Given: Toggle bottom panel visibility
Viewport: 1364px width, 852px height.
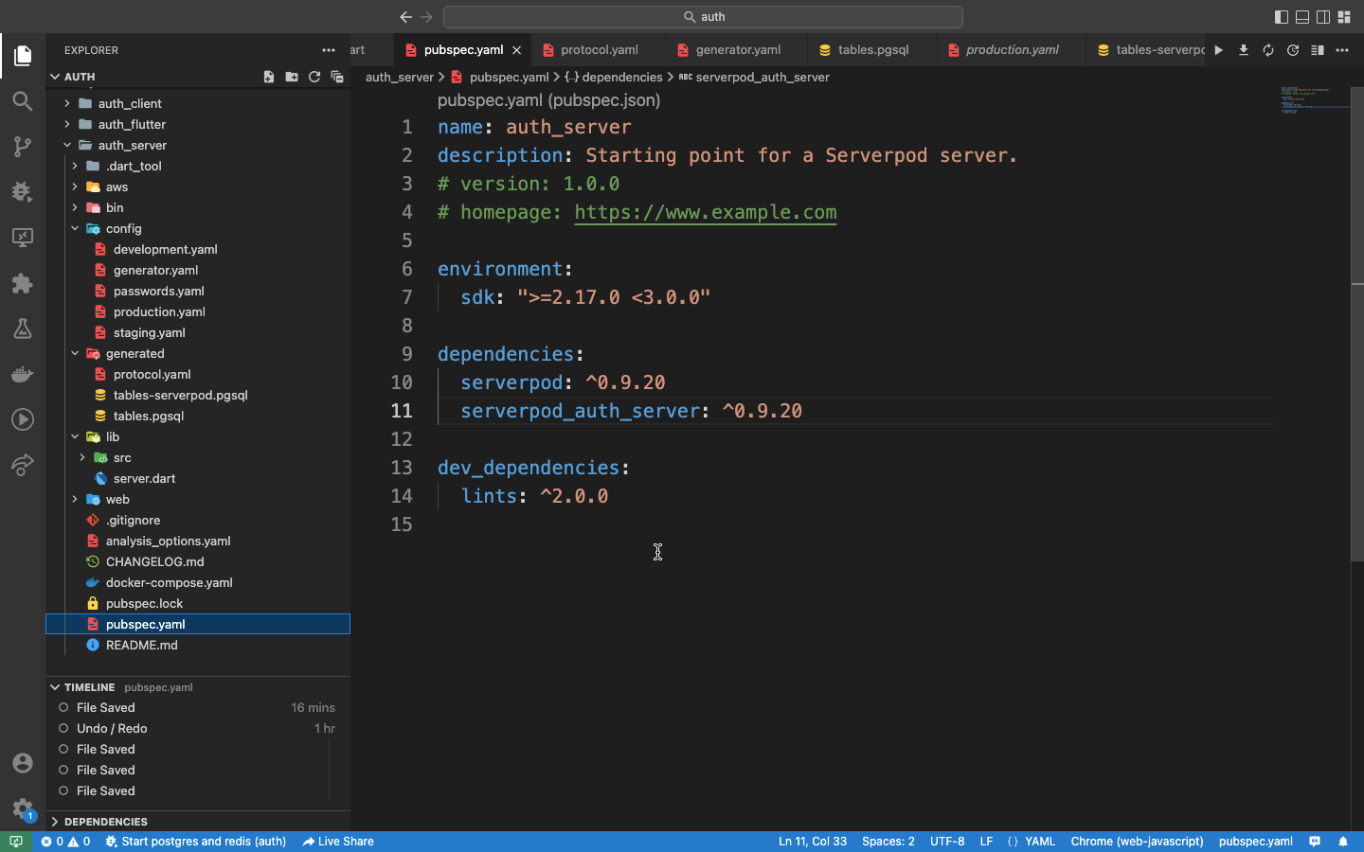Looking at the screenshot, I should click(x=1302, y=17).
